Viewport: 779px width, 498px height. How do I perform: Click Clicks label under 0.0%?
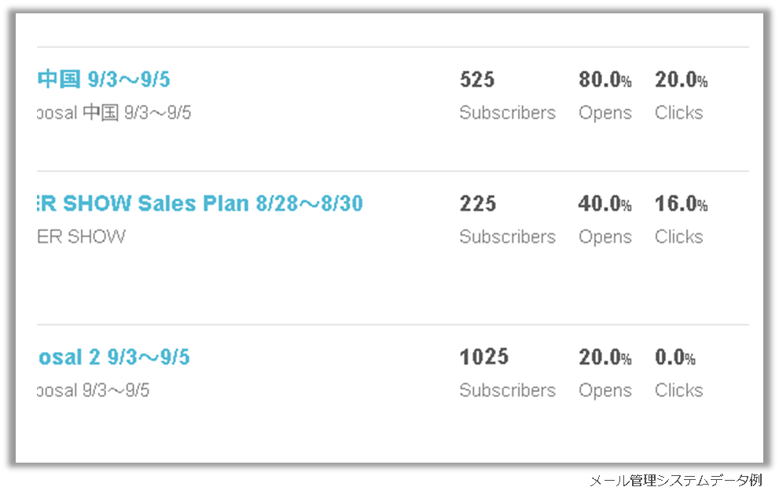[678, 390]
